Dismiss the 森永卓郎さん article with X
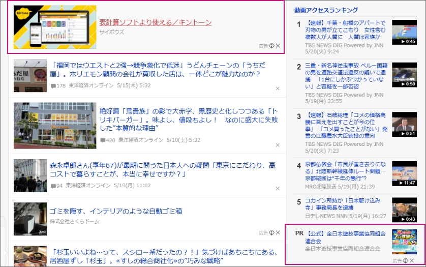 click(x=278, y=188)
